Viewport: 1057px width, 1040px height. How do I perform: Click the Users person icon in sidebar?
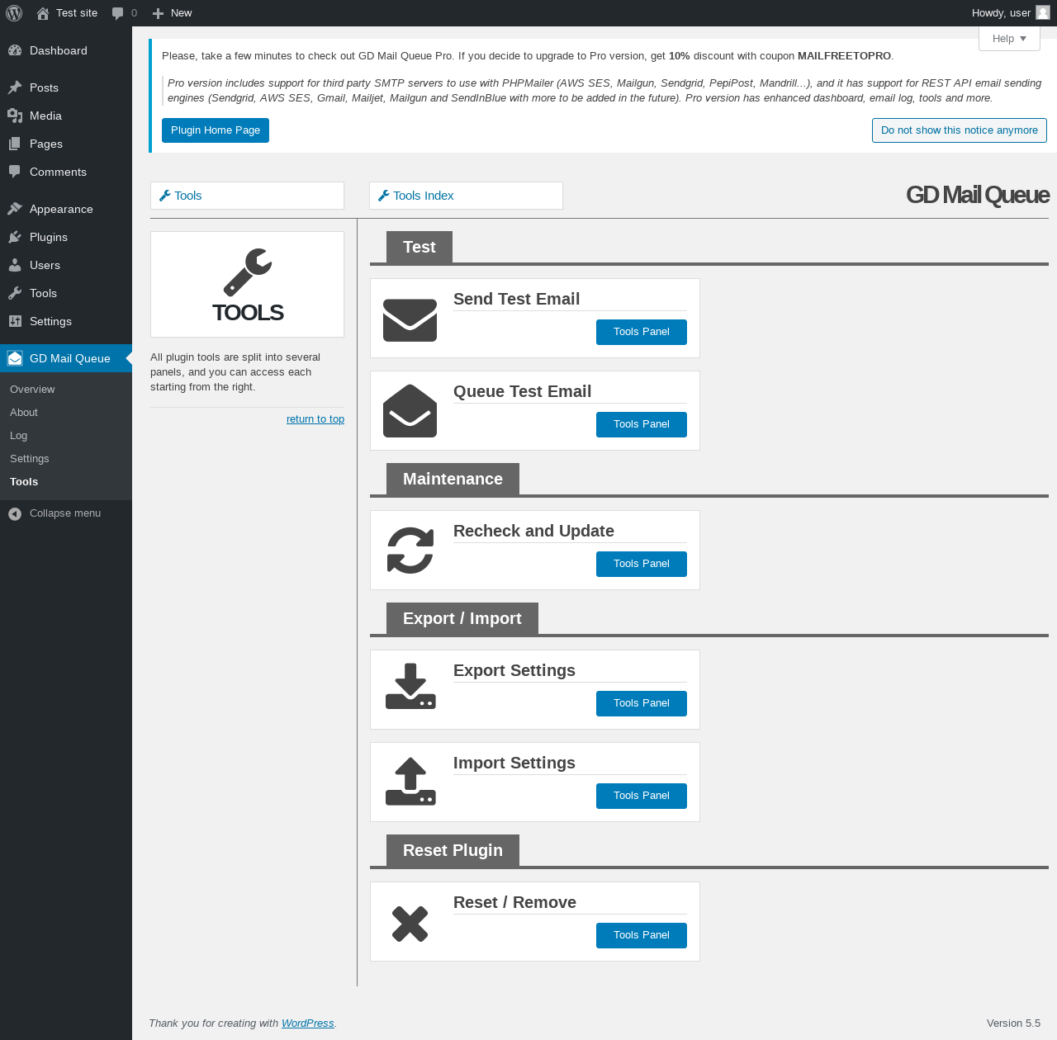tap(15, 265)
